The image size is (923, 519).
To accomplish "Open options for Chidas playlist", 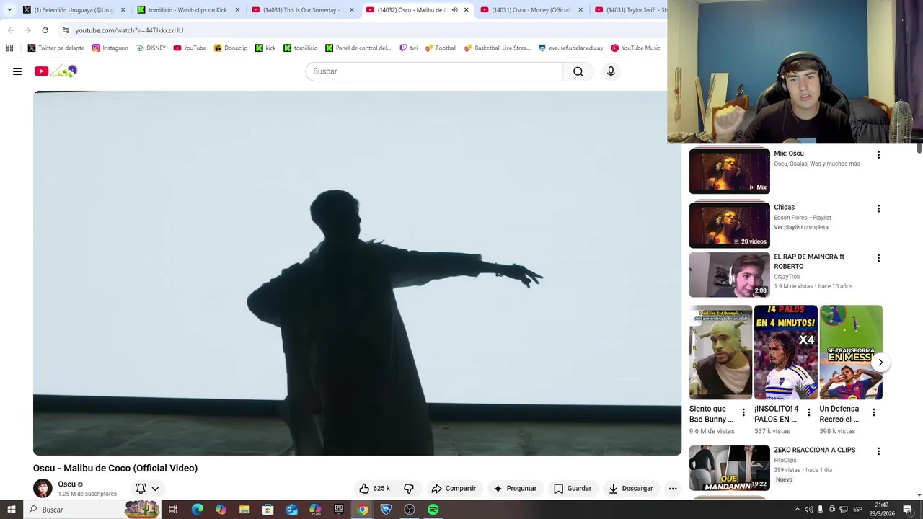I will pos(878,208).
